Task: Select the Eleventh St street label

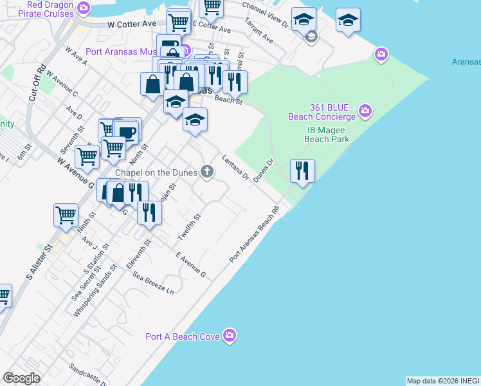Action: pyautogui.click(x=139, y=254)
